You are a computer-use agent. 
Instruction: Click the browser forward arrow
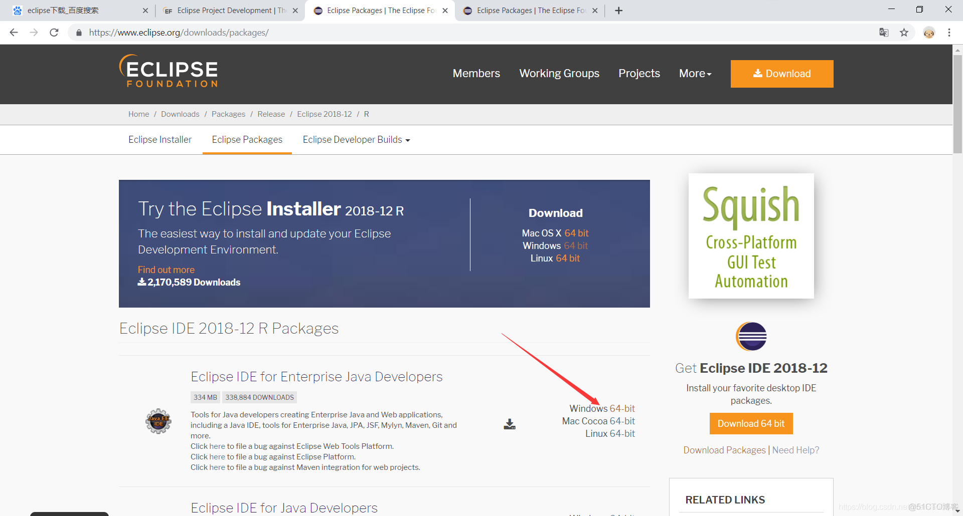click(34, 33)
